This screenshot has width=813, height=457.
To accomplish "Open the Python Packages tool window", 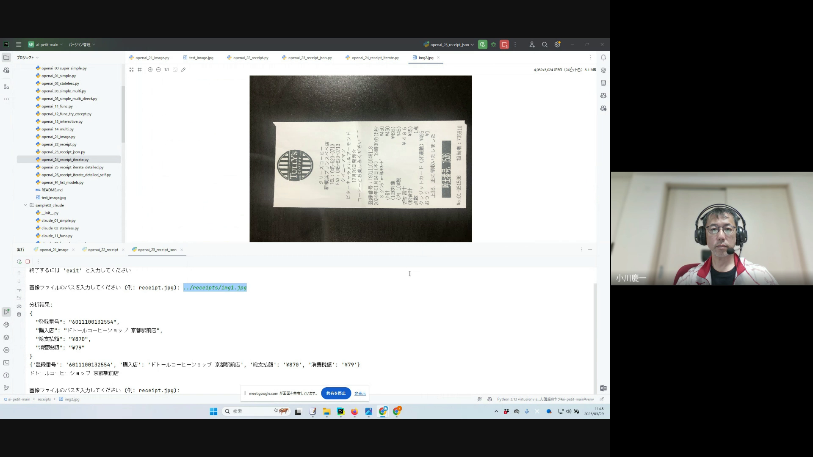I will (x=6, y=337).
